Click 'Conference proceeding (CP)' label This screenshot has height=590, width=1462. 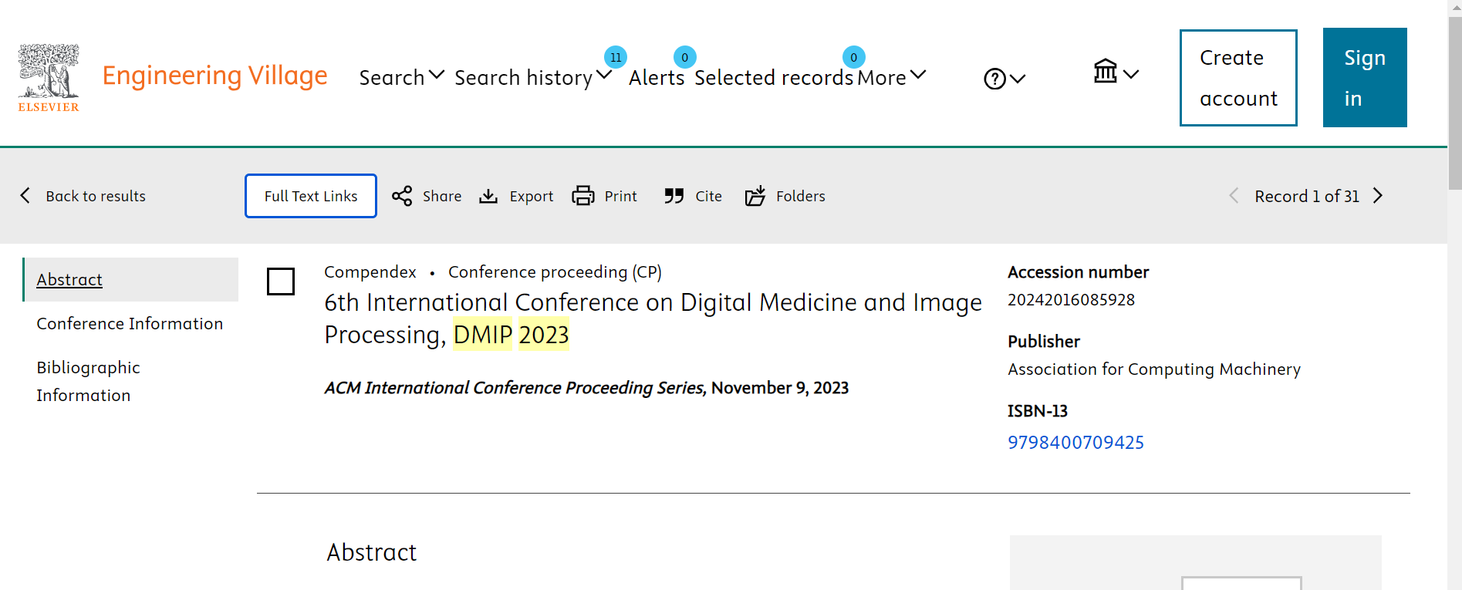click(555, 271)
